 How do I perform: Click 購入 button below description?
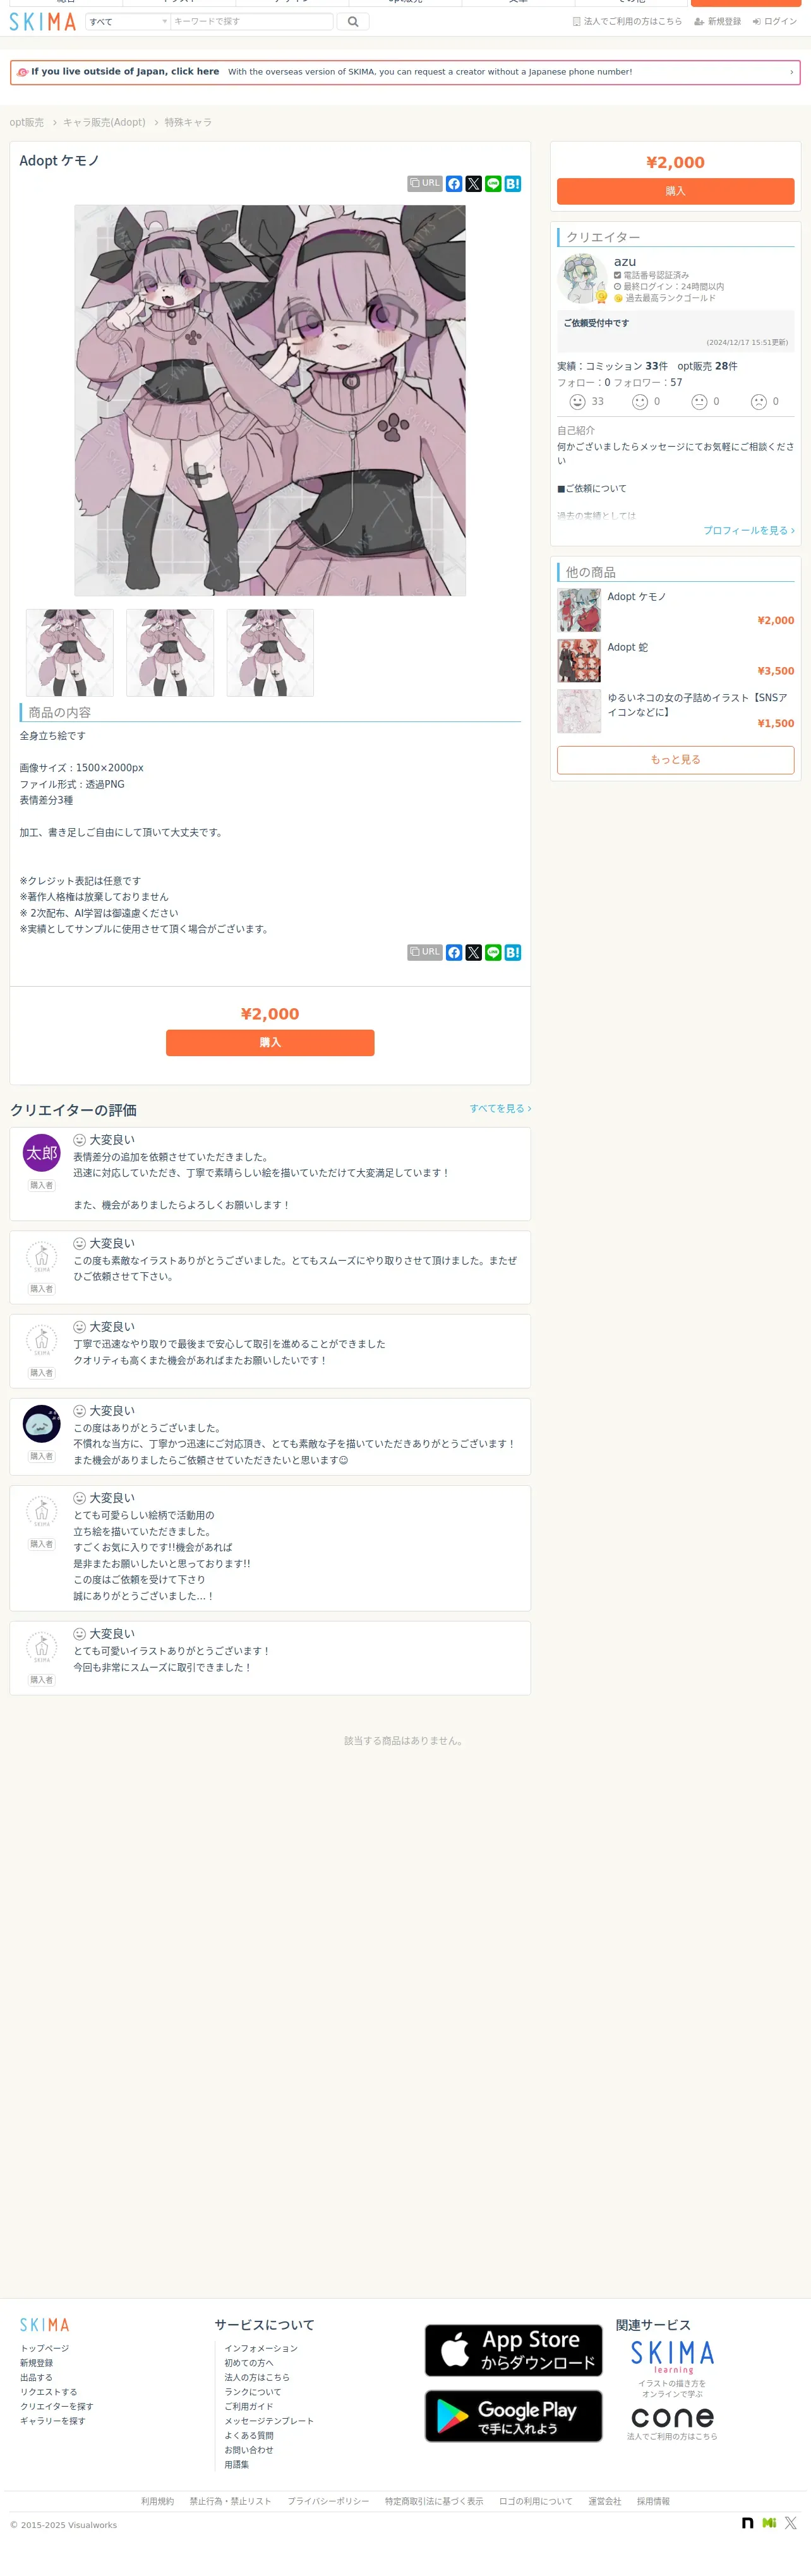pos(270,1043)
